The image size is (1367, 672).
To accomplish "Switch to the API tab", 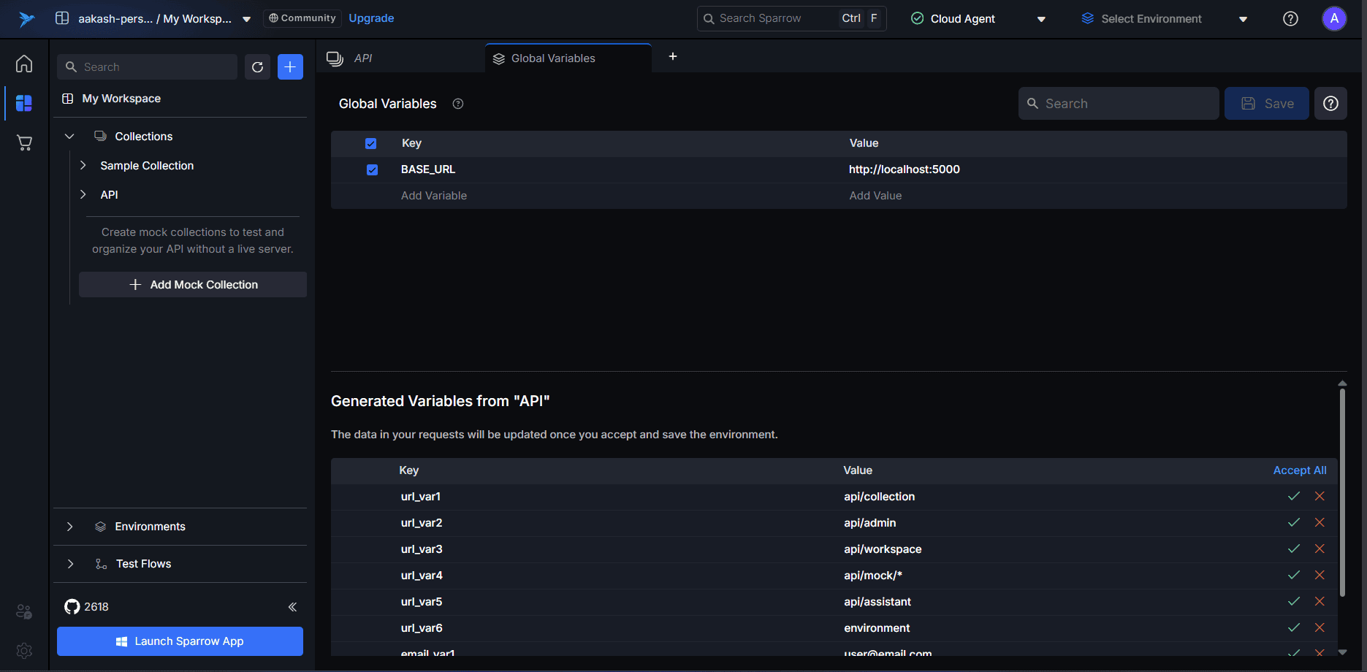I will click(x=400, y=58).
